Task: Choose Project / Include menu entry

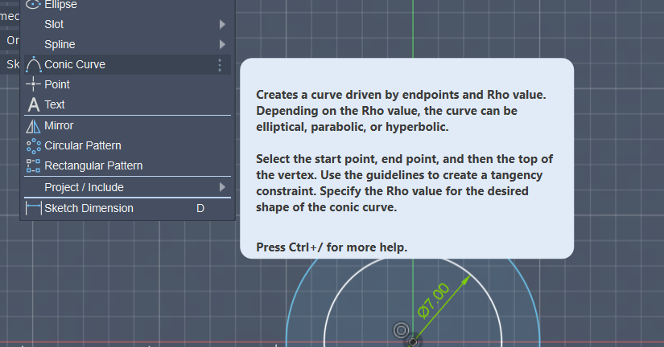Action: [x=127, y=187]
